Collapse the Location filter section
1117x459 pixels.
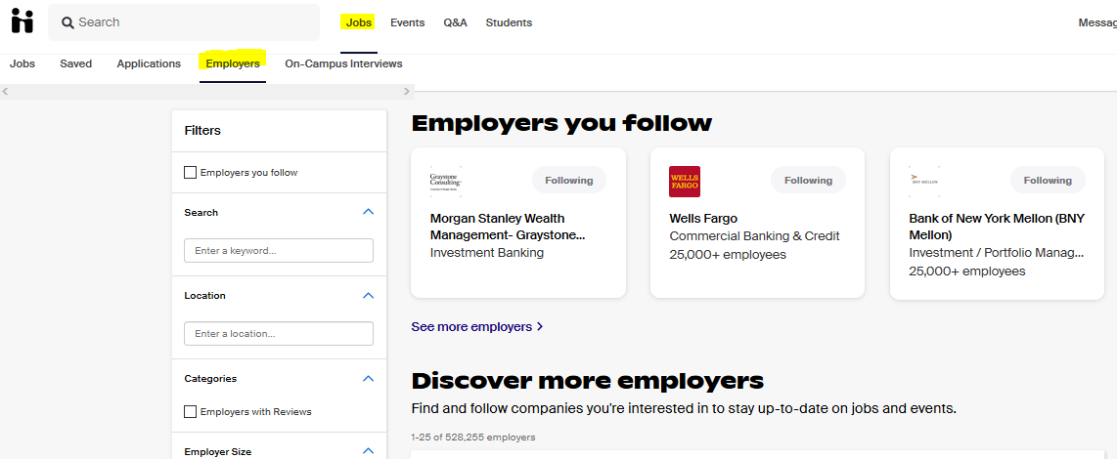368,295
